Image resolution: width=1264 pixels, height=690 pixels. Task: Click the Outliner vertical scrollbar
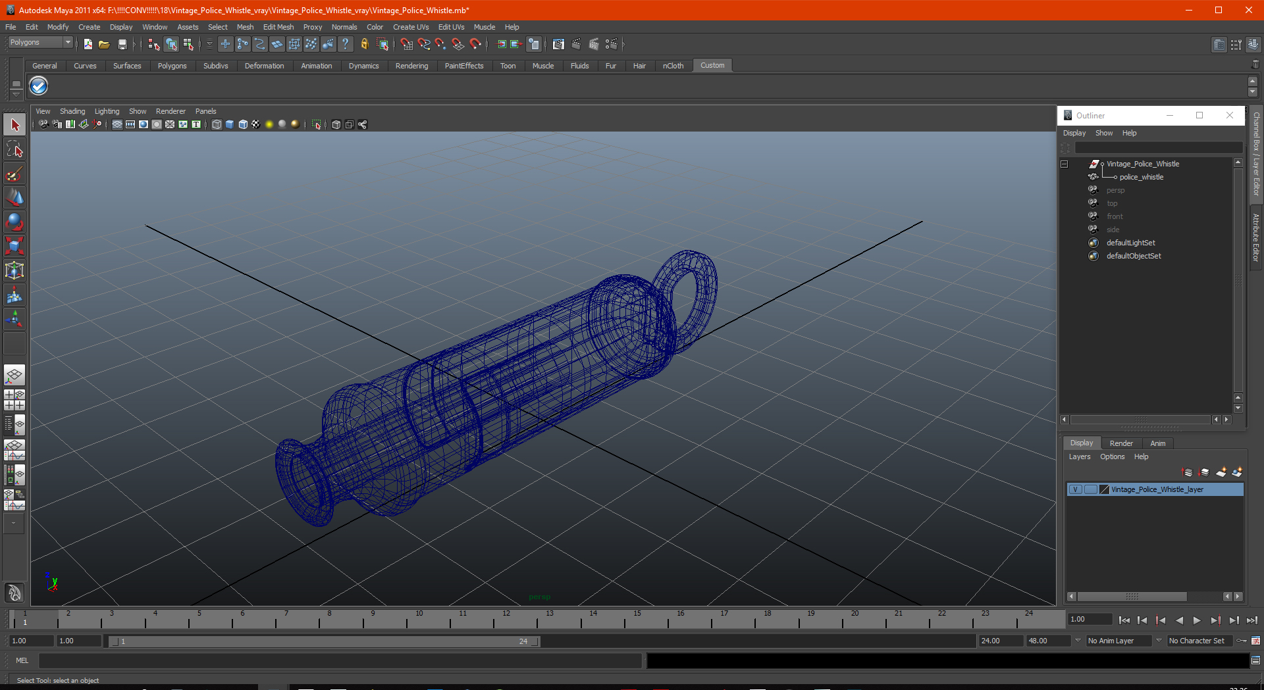[1238, 280]
